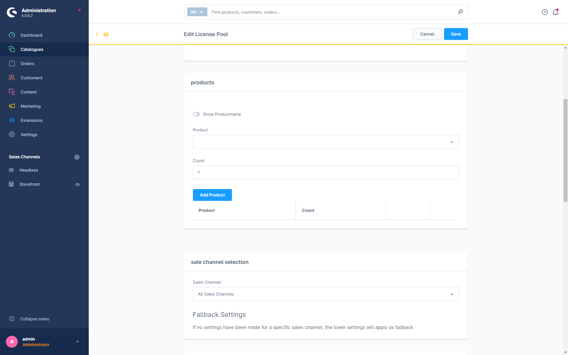Click the Save button
This screenshot has width=568, height=355.
pos(456,34)
